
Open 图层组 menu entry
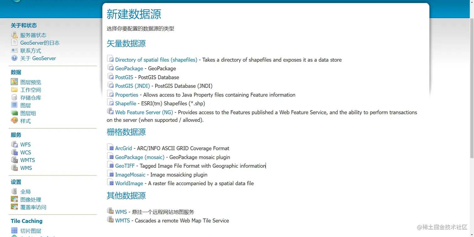(28, 113)
